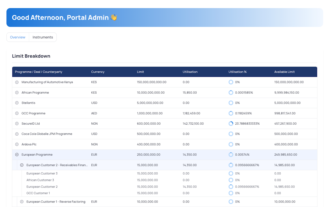336x207 pixels.
Task: Collapse European Customer 2 Receivables Finance deal
Action: tap(22, 165)
